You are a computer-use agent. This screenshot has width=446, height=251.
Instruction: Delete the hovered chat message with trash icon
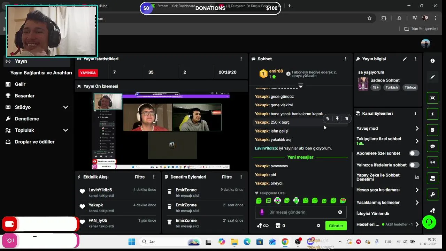click(346, 119)
